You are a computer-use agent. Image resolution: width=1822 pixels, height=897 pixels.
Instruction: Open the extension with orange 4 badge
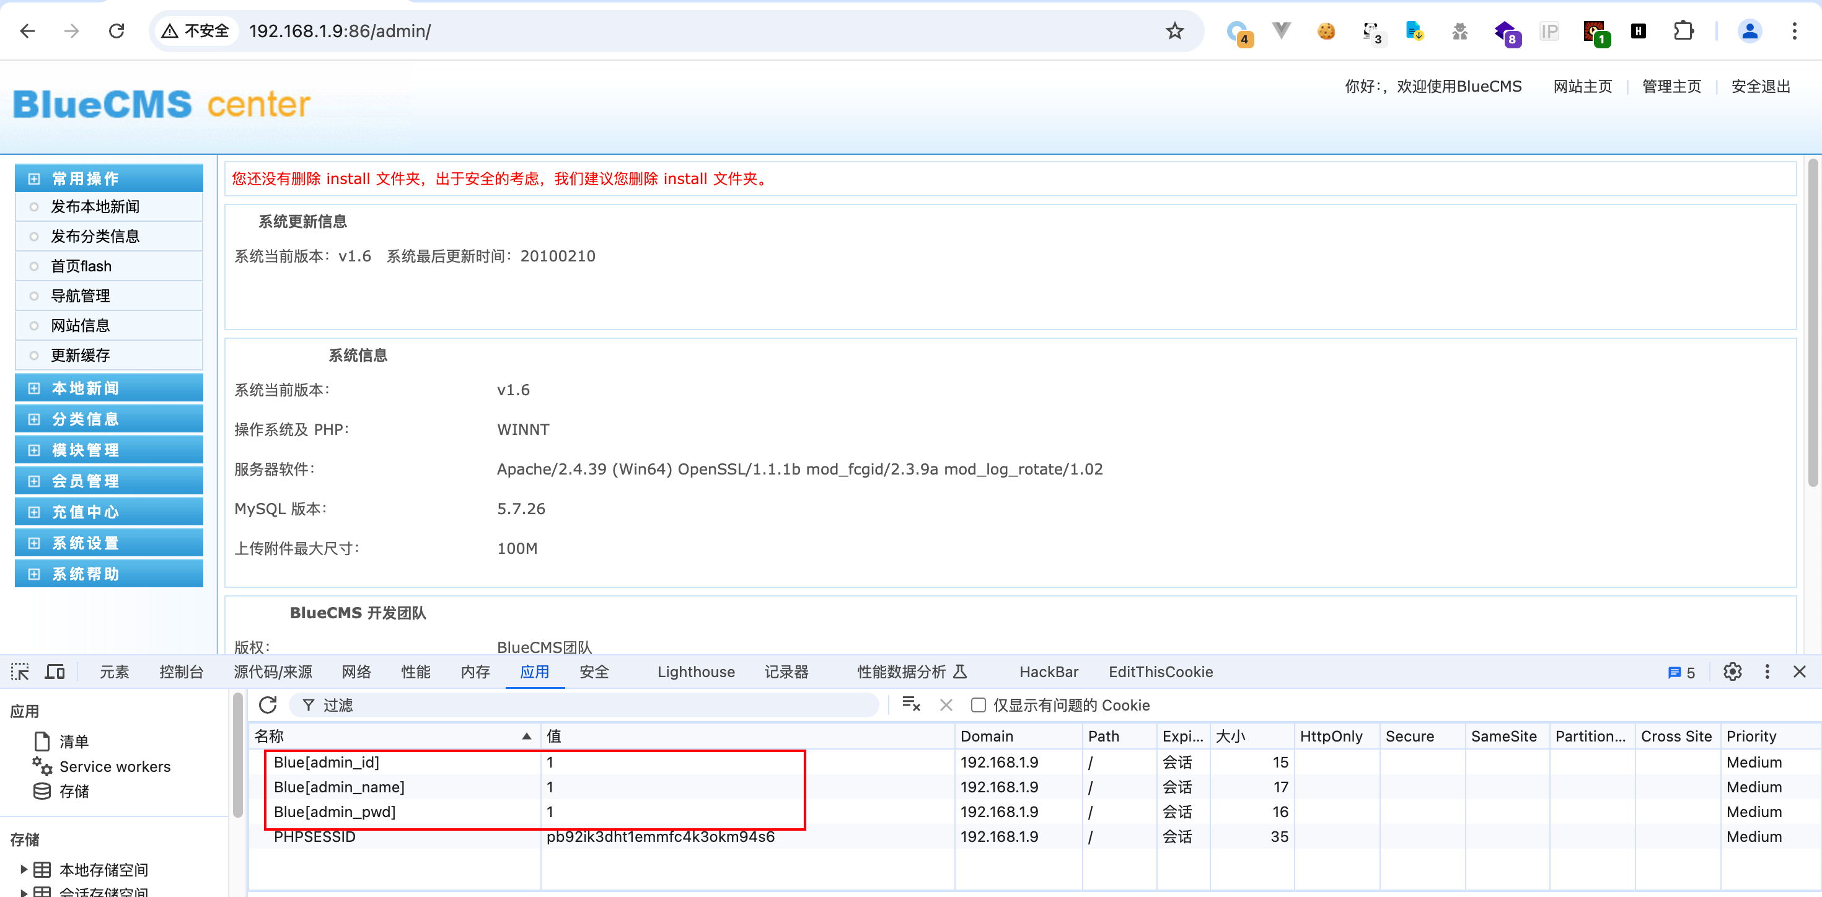pyautogui.click(x=1239, y=32)
